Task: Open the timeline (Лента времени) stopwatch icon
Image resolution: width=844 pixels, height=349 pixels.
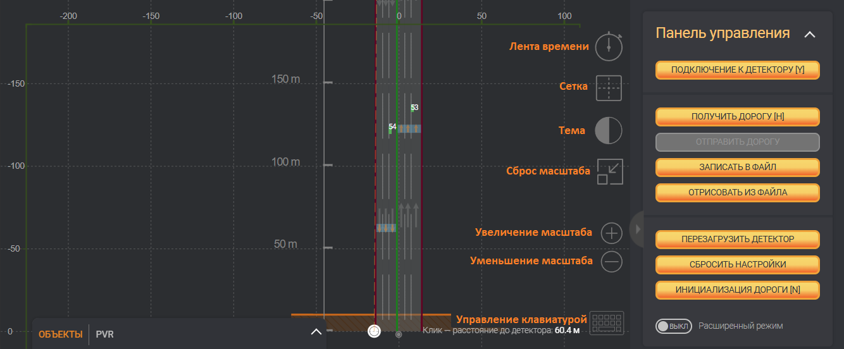Action: coord(609,47)
